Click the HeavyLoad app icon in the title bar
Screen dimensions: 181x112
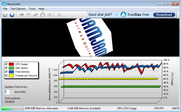pos(4,4)
